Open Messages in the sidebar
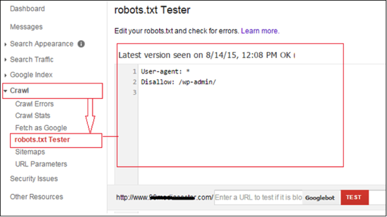This screenshot has width=387, height=217. tap(26, 27)
